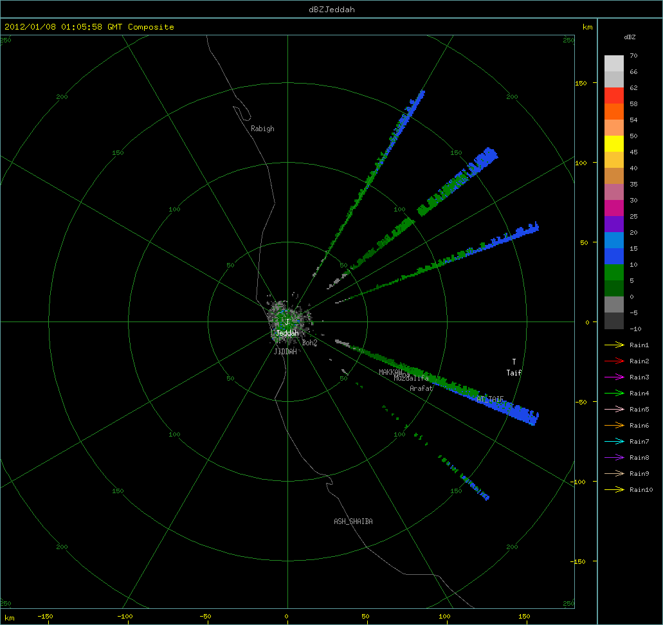Click the MAKKAH place label
The height and width of the screenshot is (625, 663).
pos(390,372)
